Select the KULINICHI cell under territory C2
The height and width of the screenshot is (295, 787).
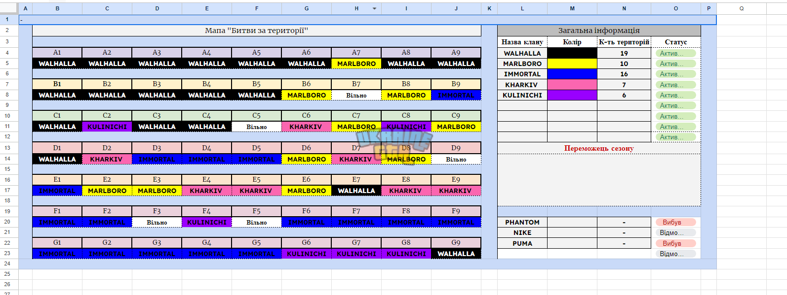(x=107, y=127)
